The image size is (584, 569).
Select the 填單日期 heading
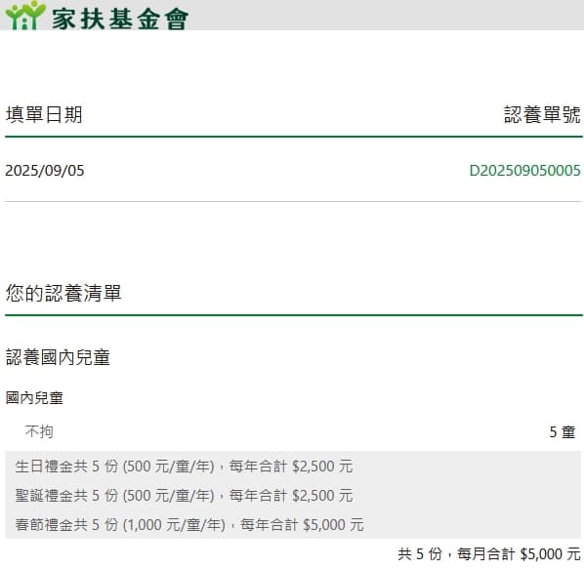(x=44, y=114)
